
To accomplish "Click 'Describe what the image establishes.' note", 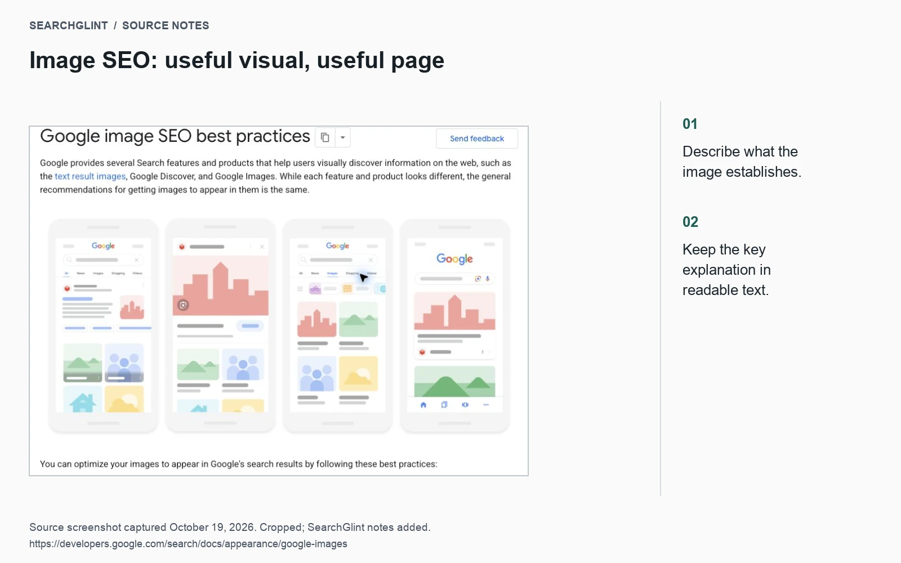I will [x=742, y=162].
